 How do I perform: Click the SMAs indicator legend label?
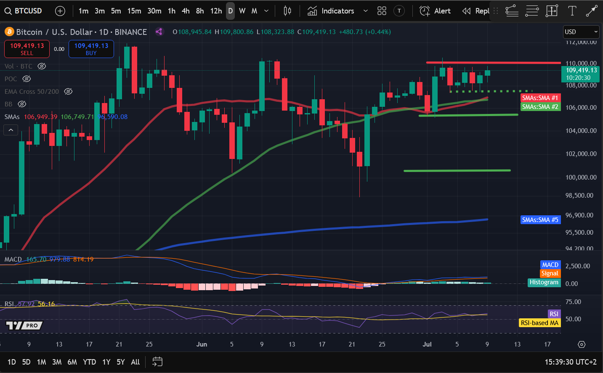click(x=12, y=116)
